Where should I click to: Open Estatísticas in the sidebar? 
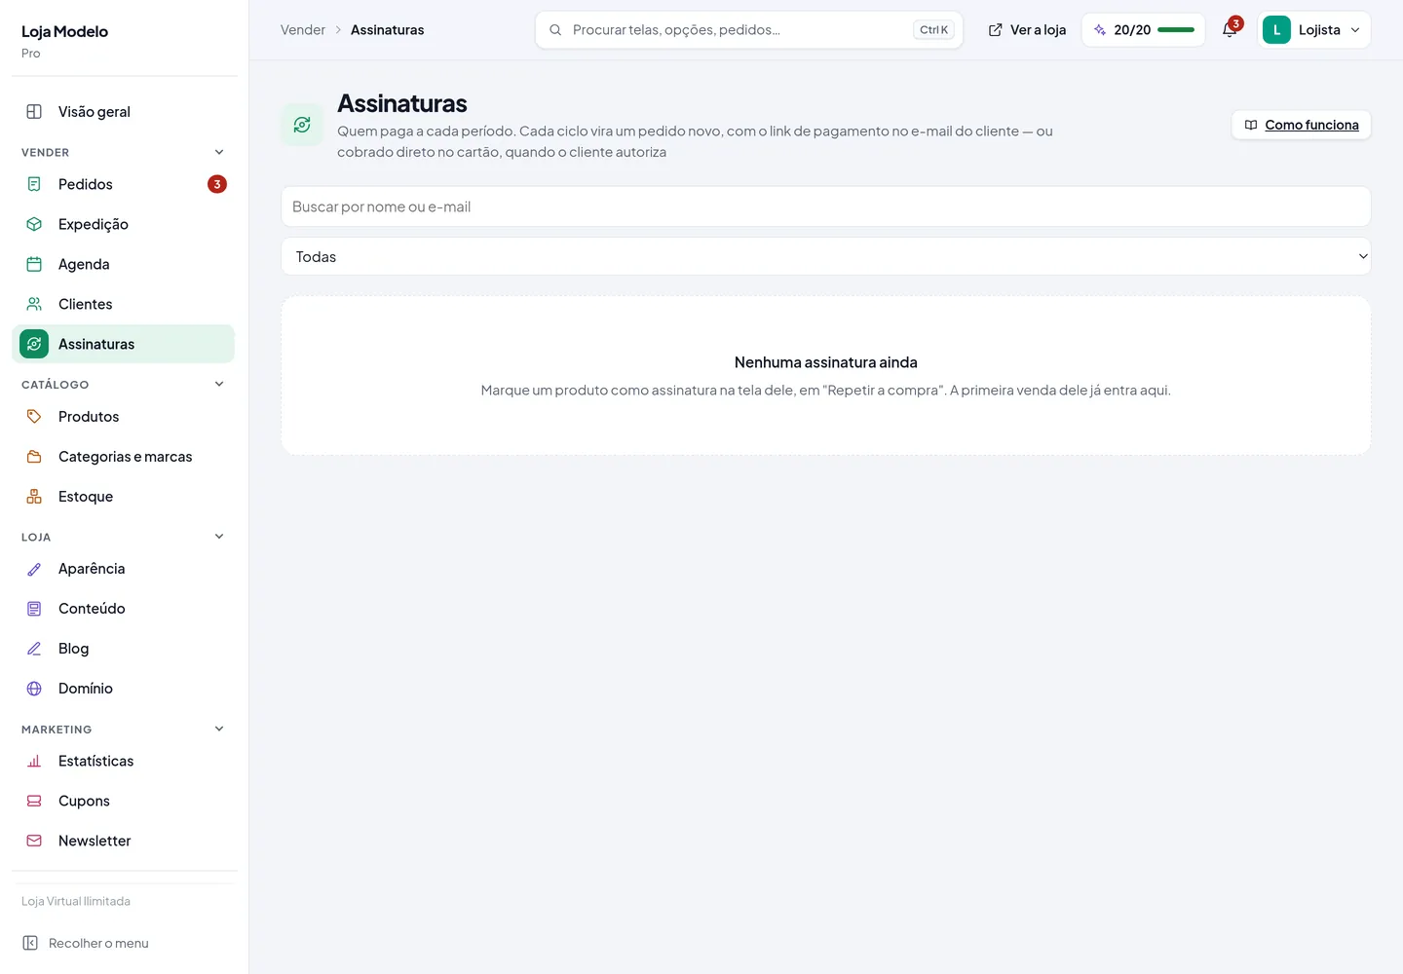pyautogui.click(x=124, y=761)
